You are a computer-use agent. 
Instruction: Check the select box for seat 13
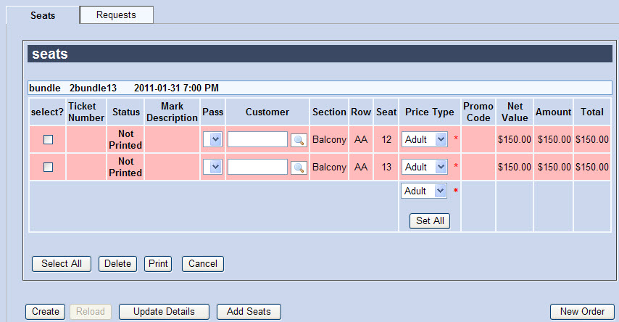48,167
